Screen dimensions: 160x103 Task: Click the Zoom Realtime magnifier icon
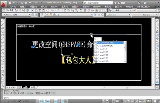[69, 10]
